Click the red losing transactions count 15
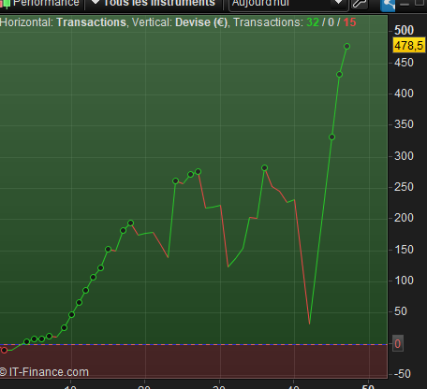Image resolution: width=427 pixels, height=389 pixels. [x=349, y=22]
